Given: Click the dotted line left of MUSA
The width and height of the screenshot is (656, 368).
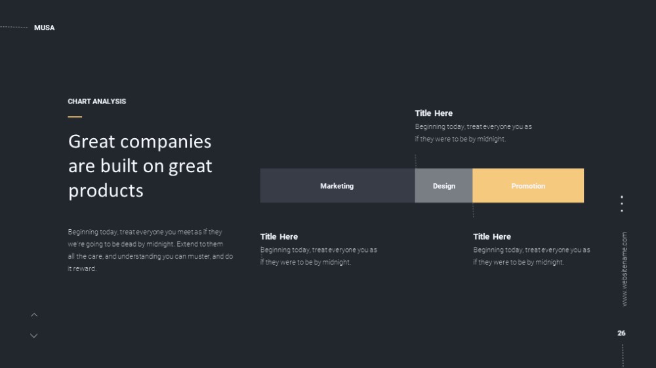Looking at the screenshot, I should [x=14, y=27].
